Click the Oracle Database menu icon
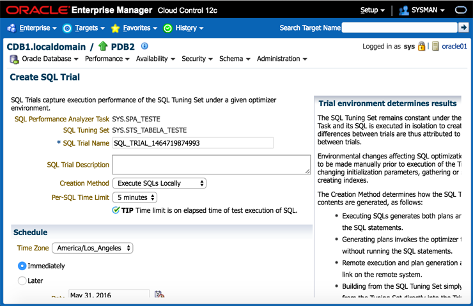The width and height of the screenshot is (473, 306). pyautogui.click(x=14, y=59)
